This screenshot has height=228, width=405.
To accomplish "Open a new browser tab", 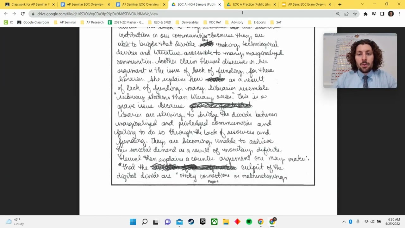I will pos(340,4).
